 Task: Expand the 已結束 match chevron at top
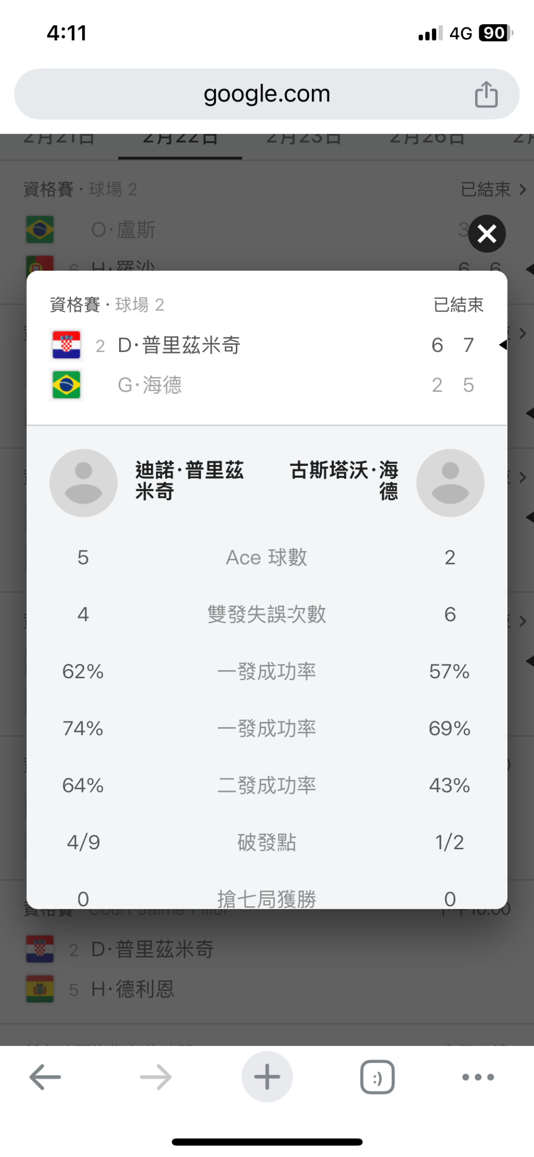(522, 189)
